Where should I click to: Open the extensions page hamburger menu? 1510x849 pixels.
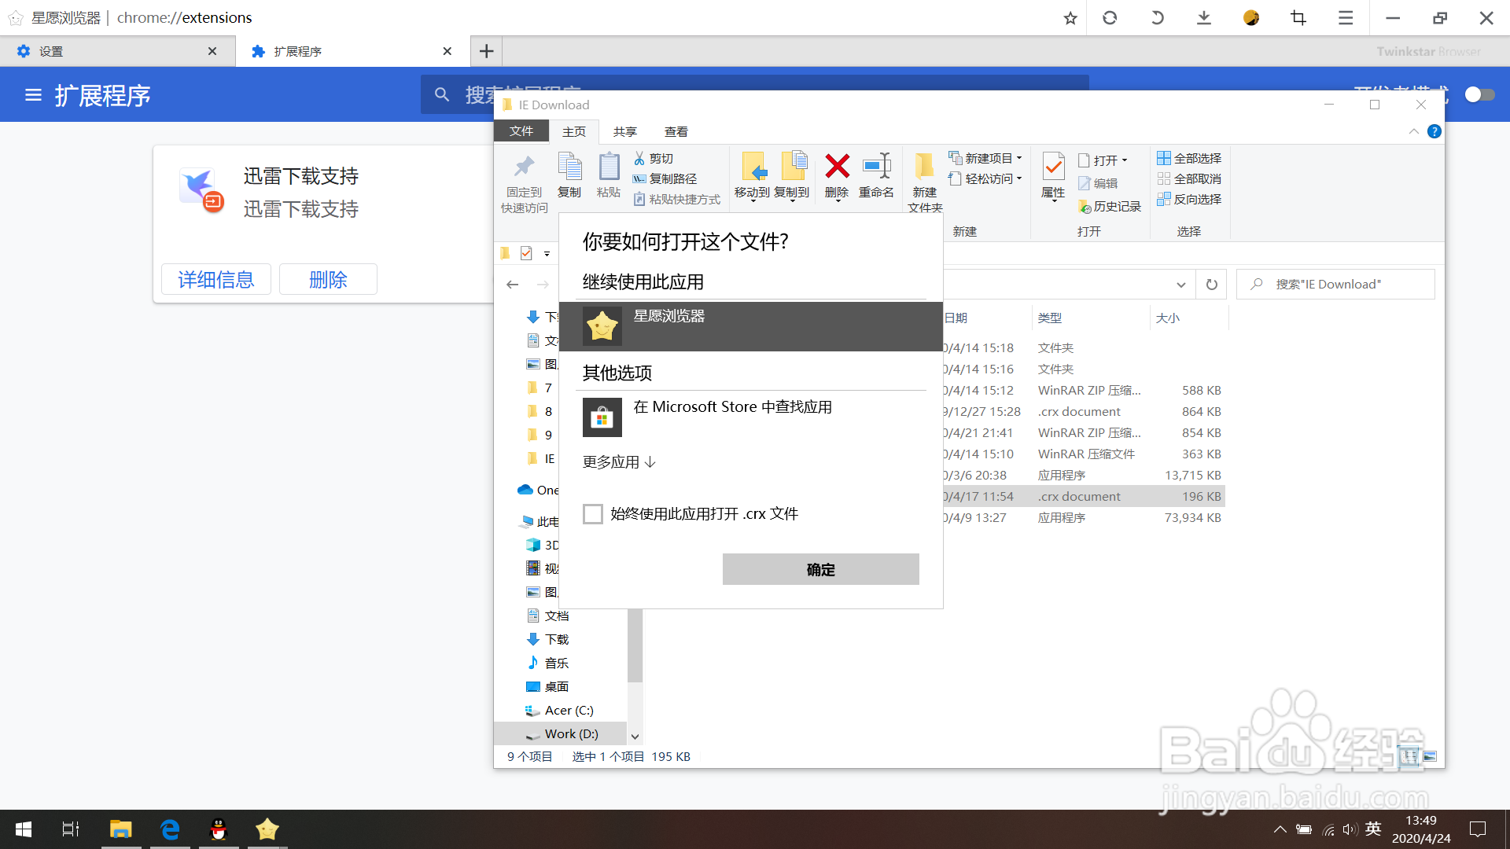[x=33, y=95]
